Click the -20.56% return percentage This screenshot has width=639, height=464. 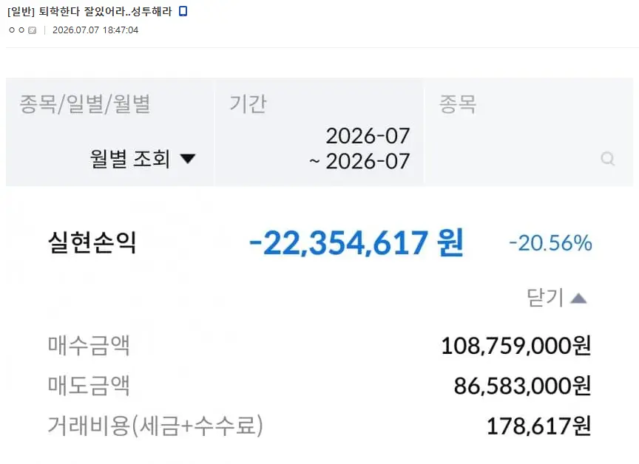550,243
